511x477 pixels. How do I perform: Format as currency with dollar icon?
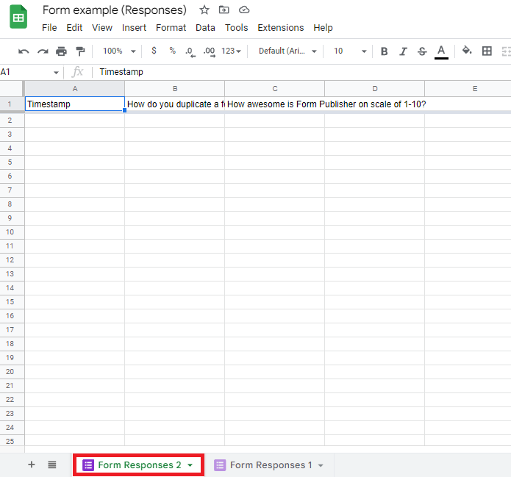154,51
